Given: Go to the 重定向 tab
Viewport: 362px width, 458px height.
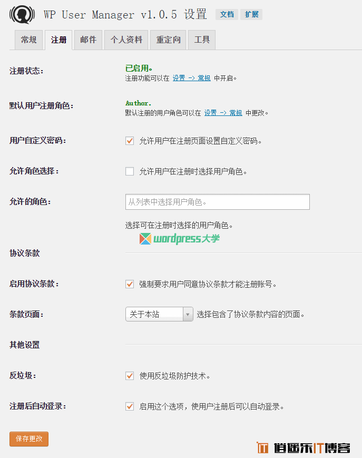Looking at the screenshot, I should 168,40.
